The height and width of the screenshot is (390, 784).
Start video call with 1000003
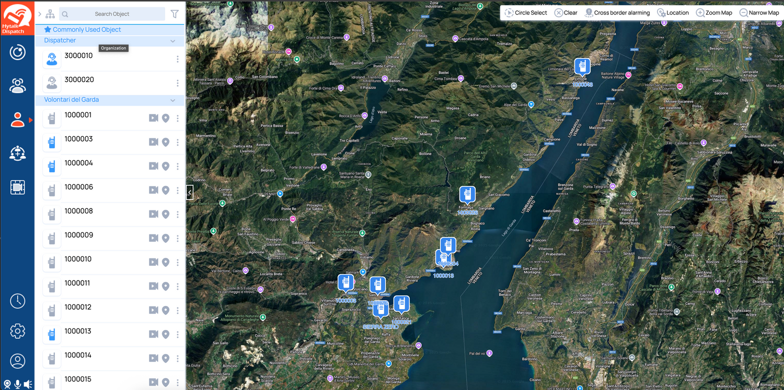(x=153, y=142)
